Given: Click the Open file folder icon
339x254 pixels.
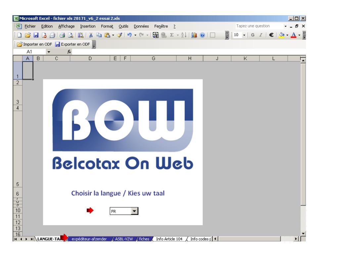Looking at the screenshot, I should coord(28,35).
